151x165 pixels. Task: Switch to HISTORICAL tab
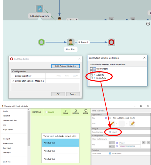(x=37, y=112)
